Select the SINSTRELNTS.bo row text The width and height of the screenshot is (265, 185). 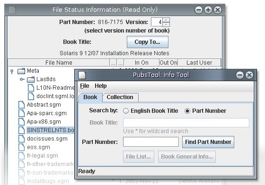pos(50,130)
